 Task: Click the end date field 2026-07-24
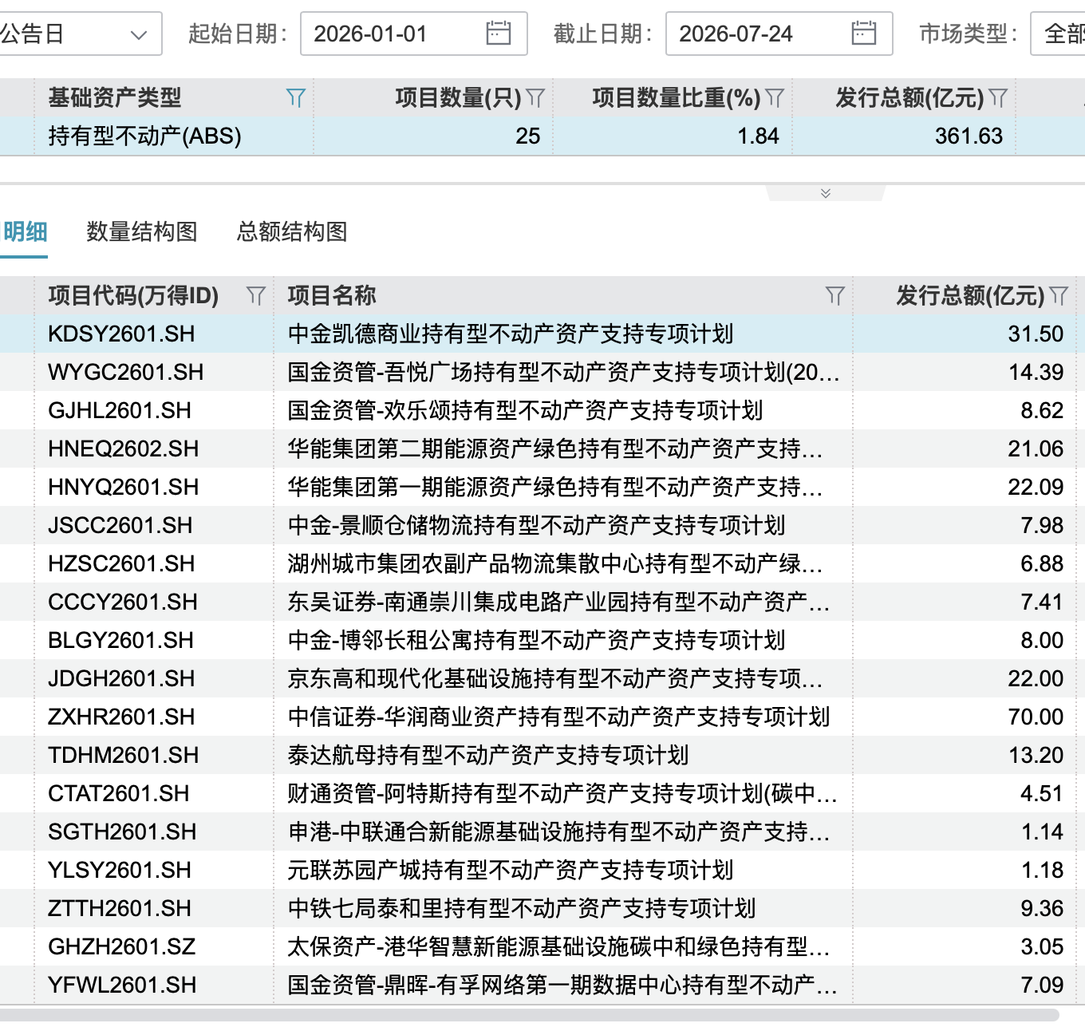click(x=779, y=34)
